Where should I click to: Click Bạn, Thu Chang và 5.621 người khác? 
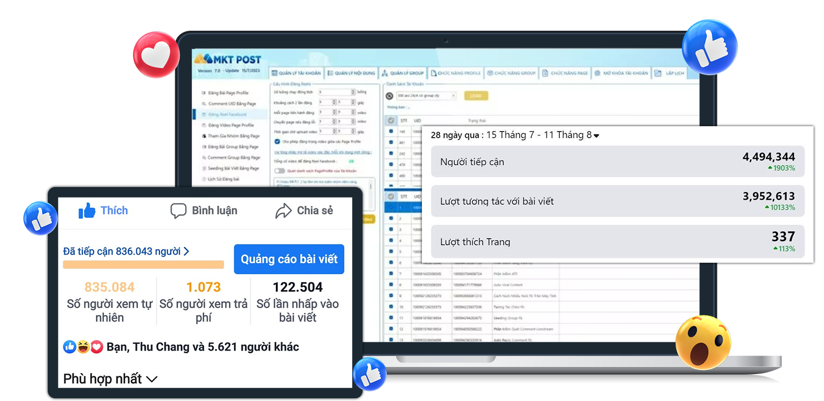(x=203, y=347)
